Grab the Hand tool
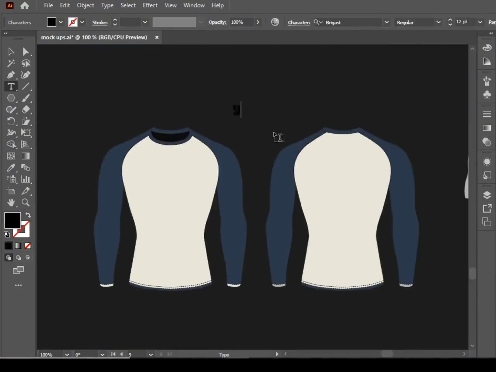Screen dimensions: 496x372 [x=11, y=203]
